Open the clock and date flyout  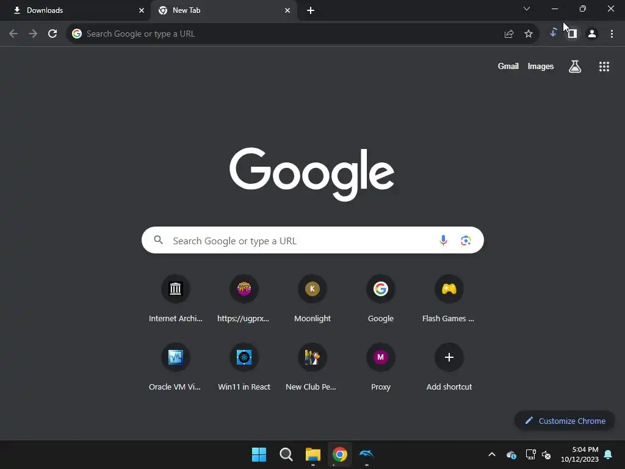[x=580, y=454]
